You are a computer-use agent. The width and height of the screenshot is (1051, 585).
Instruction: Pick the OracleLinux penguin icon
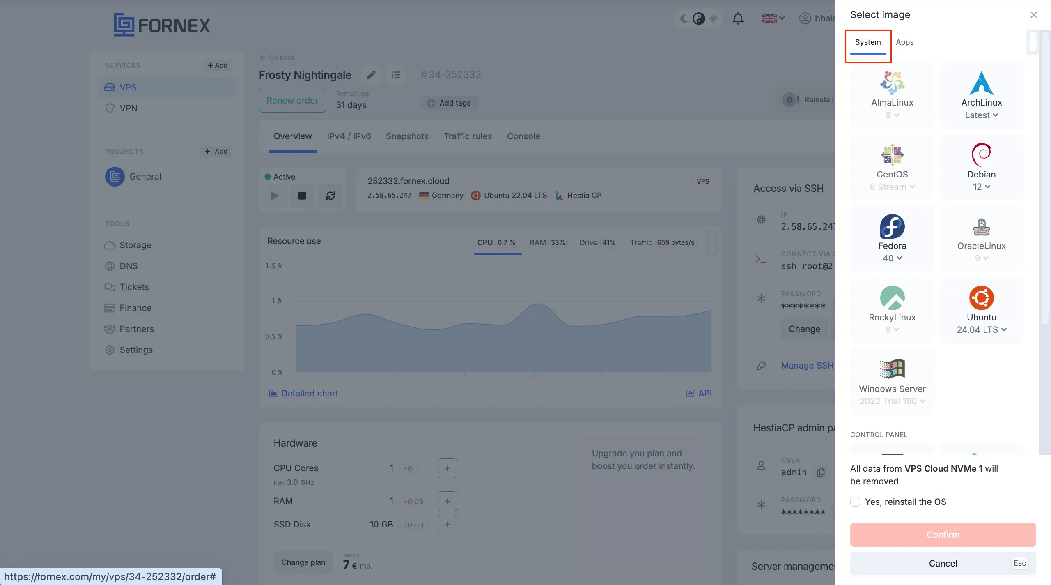(981, 226)
